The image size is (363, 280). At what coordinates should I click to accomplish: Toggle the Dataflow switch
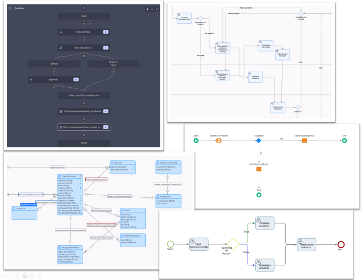10,9
